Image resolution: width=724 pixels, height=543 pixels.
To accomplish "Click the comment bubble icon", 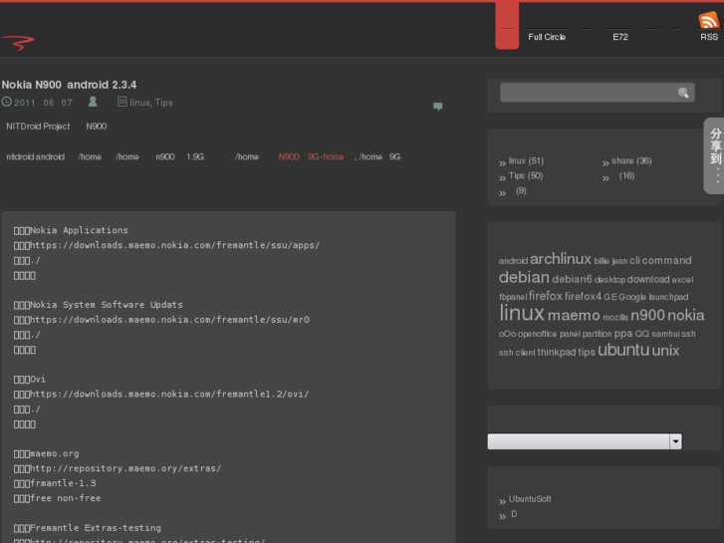I will point(438,107).
